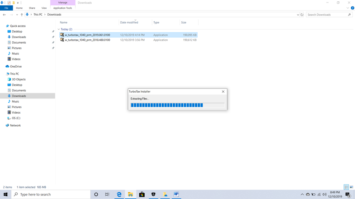Sort by the Size column

click(x=184, y=22)
